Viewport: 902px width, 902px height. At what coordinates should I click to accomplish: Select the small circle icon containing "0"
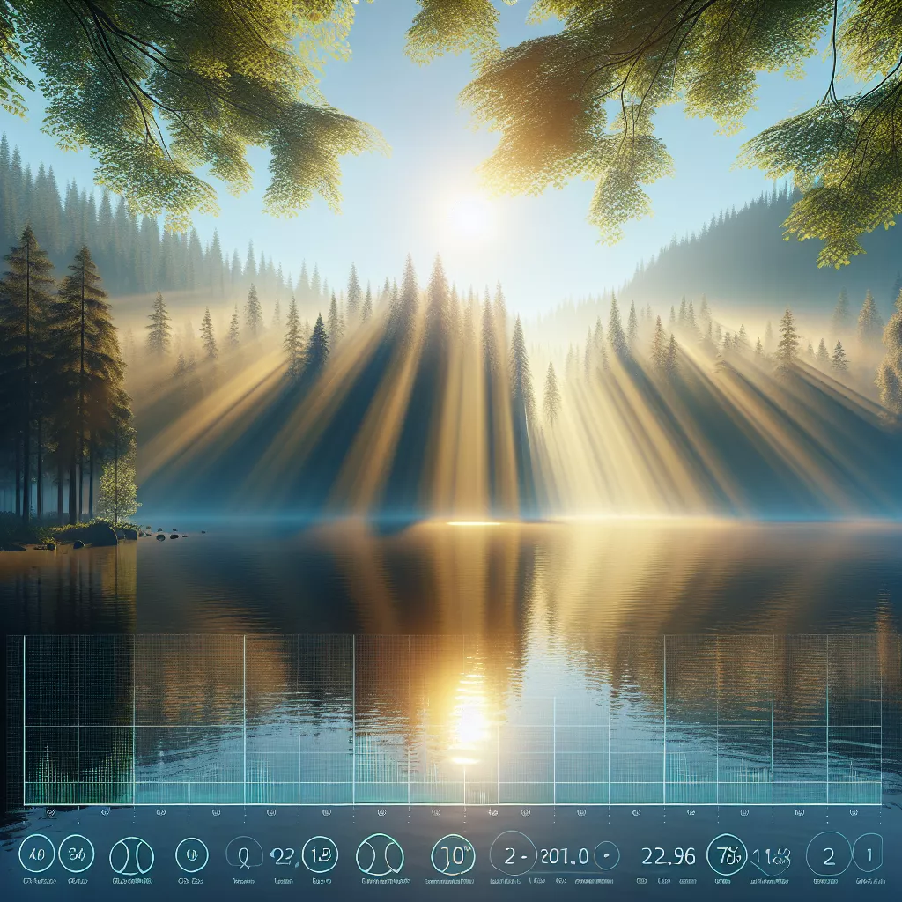[191, 854]
